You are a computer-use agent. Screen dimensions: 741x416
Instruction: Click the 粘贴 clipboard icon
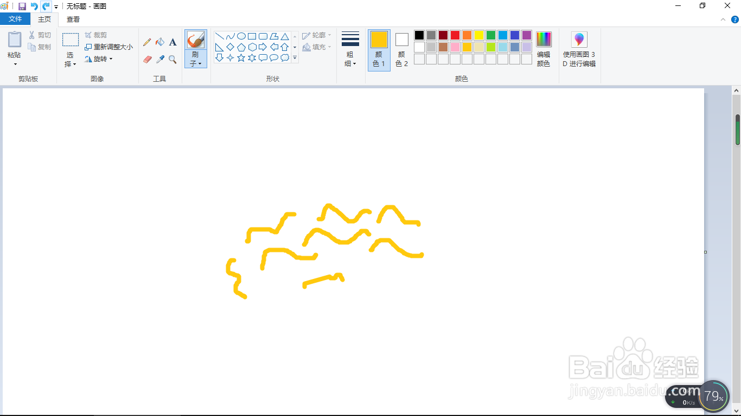pos(15,40)
